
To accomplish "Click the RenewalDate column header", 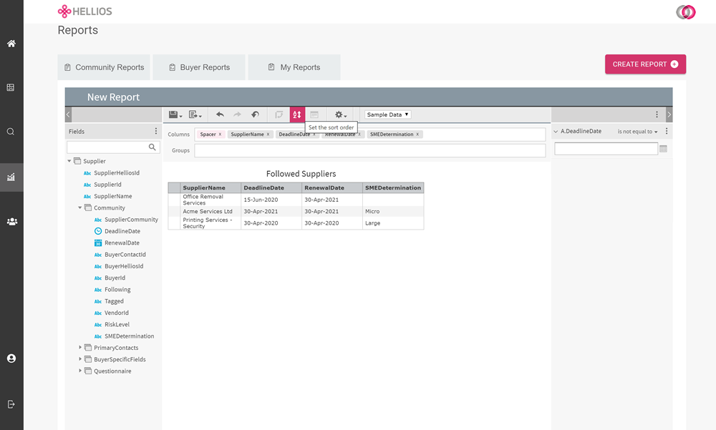I will tap(332, 187).
